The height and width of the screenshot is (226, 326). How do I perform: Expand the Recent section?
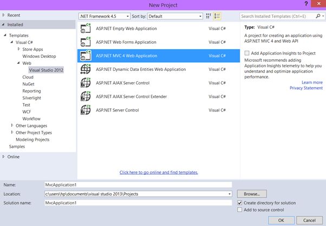point(3,15)
